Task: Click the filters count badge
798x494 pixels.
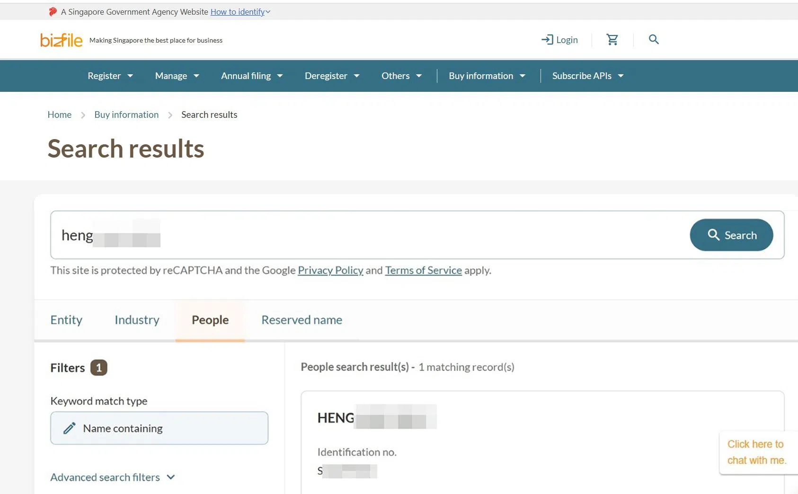Action: (x=98, y=368)
